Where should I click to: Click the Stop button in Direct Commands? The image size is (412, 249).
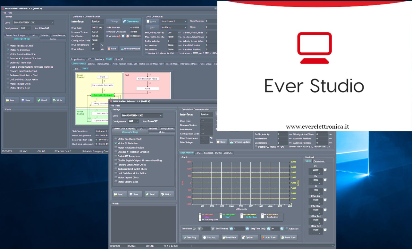(x=152, y=27)
